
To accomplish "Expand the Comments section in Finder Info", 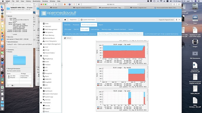I will (x=7, y=50).
